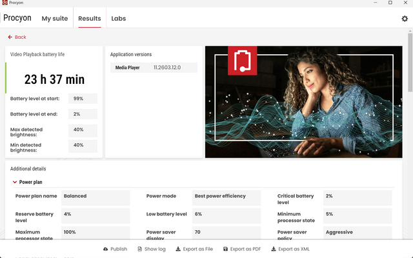The image size is (413, 258).
Task: Select the Battery level at end 2% value
Action: (x=83, y=114)
